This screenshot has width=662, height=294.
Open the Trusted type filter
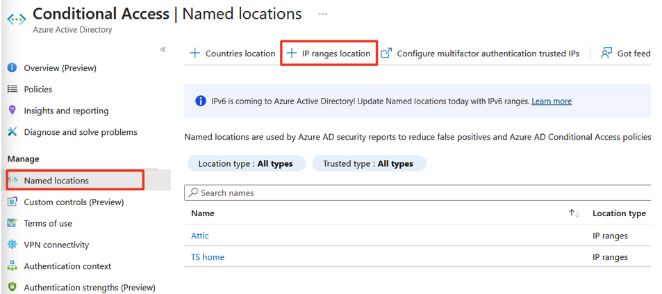[x=368, y=164]
